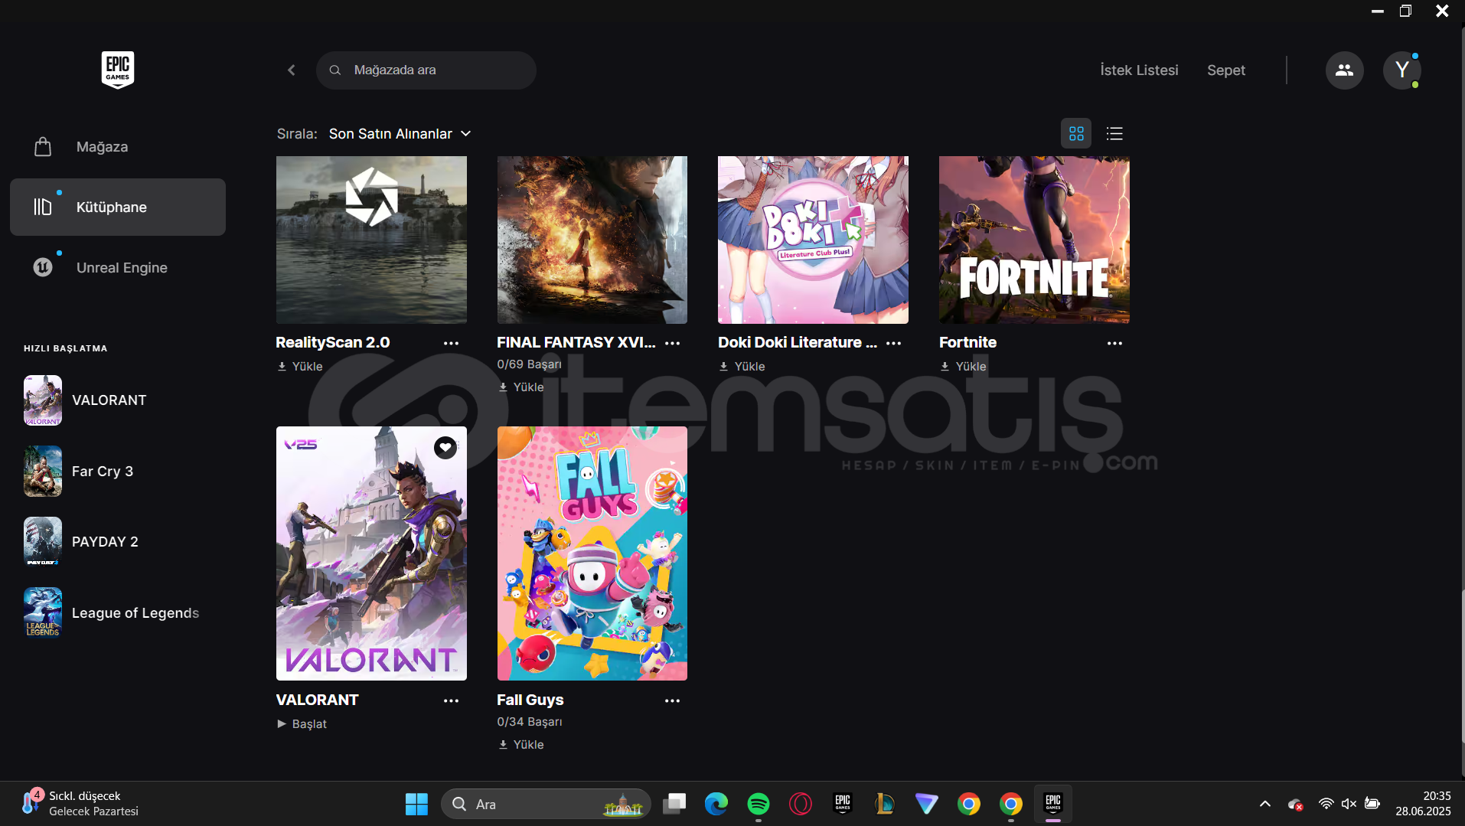Click the OneDrive sync error tray icon
Image resolution: width=1465 pixels, height=826 pixels.
click(x=1295, y=804)
